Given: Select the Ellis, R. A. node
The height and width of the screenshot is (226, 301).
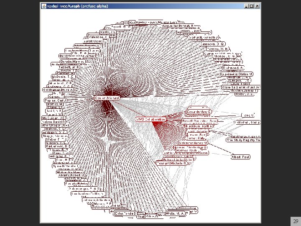Looking at the screenshot, I should click(x=80, y=53).
